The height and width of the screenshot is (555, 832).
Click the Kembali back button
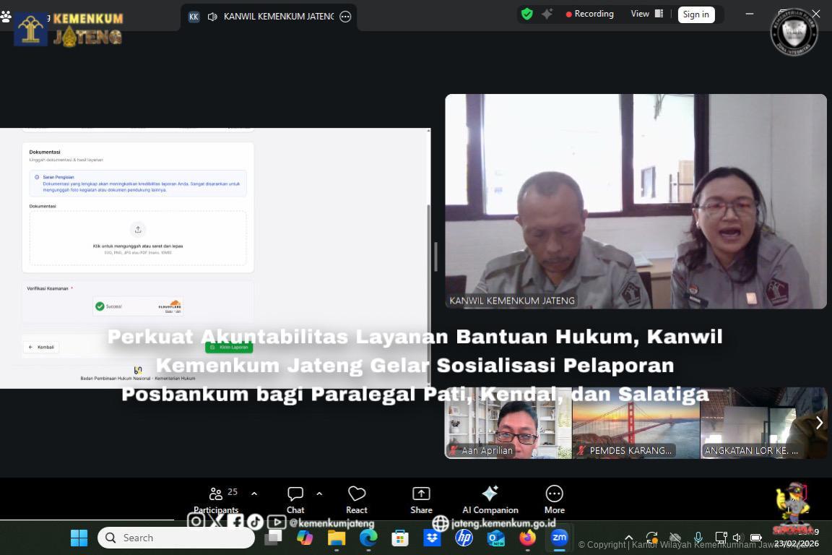click(41, 347)
